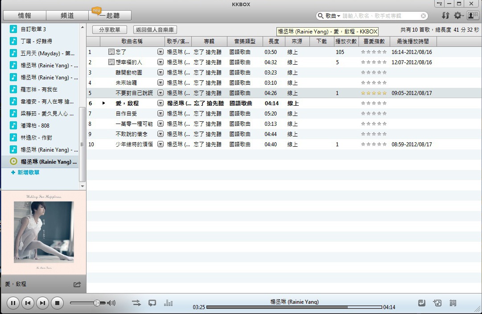Select song 少年維特的煩惱 in the list
482x314 pixels.
tap(284, 144)
